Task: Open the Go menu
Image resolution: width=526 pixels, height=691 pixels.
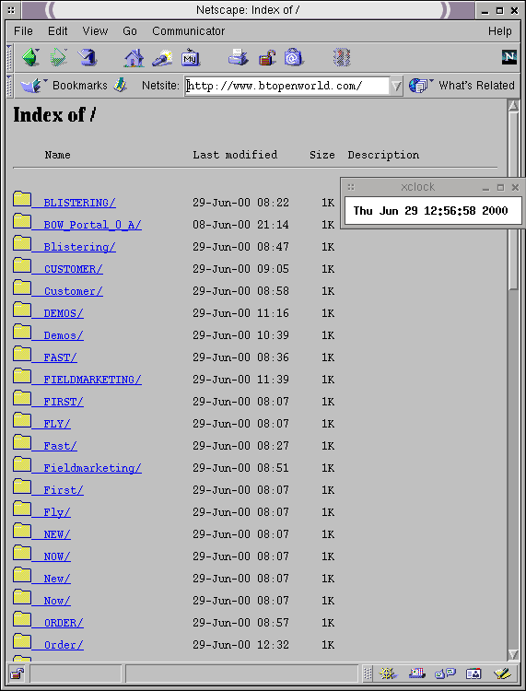Action: [x=130, y=30]
